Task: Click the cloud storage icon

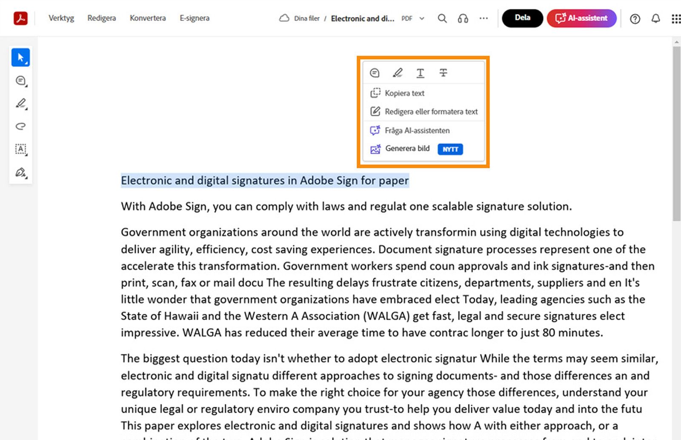Action: [284, 18]
